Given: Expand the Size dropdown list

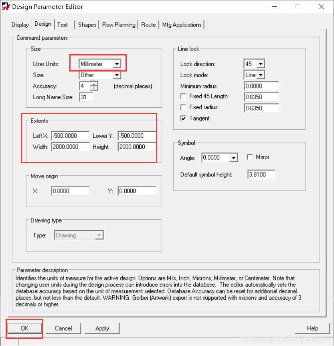Looking at the screenshot, I should (x=116, y=75).
